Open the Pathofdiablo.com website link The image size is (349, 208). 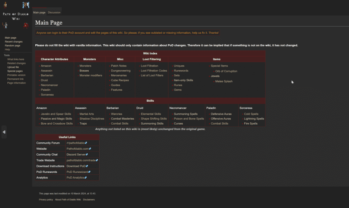(x=78, y=149)
